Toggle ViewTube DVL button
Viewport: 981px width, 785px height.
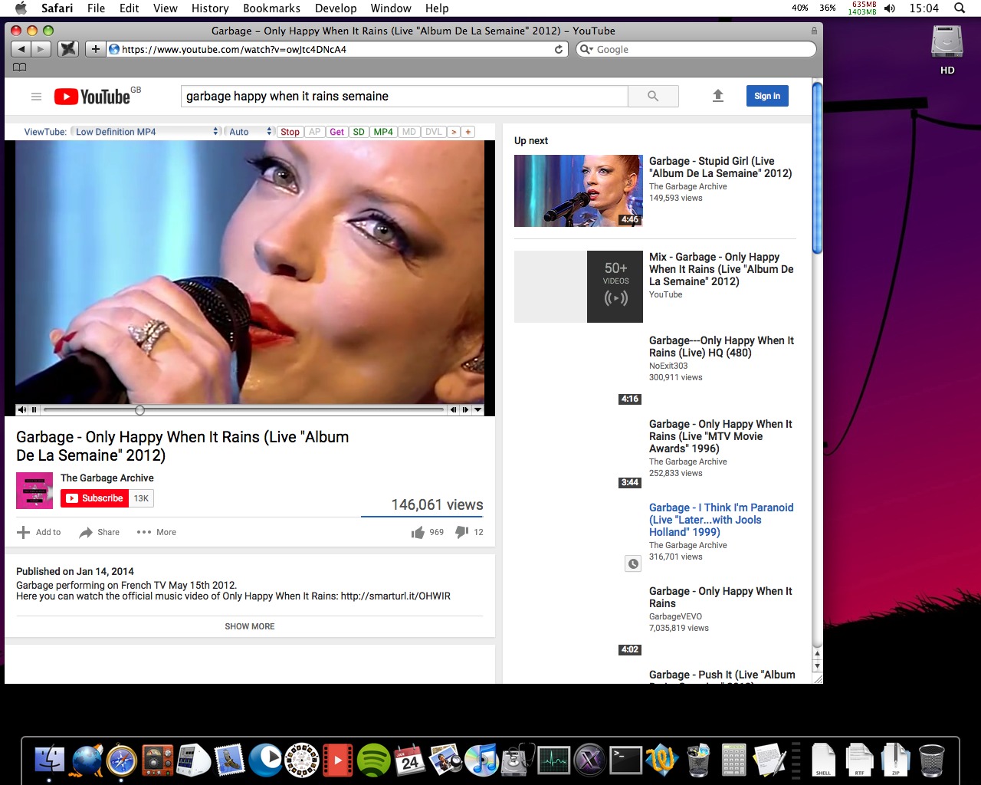click(x=434, y=132)
